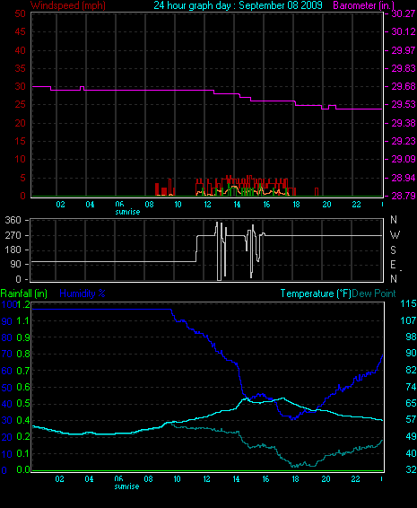This screenshot has width=417, height=508.
Task: Click the Barometer (in.) axis label
Action: [x=363, y=5]
